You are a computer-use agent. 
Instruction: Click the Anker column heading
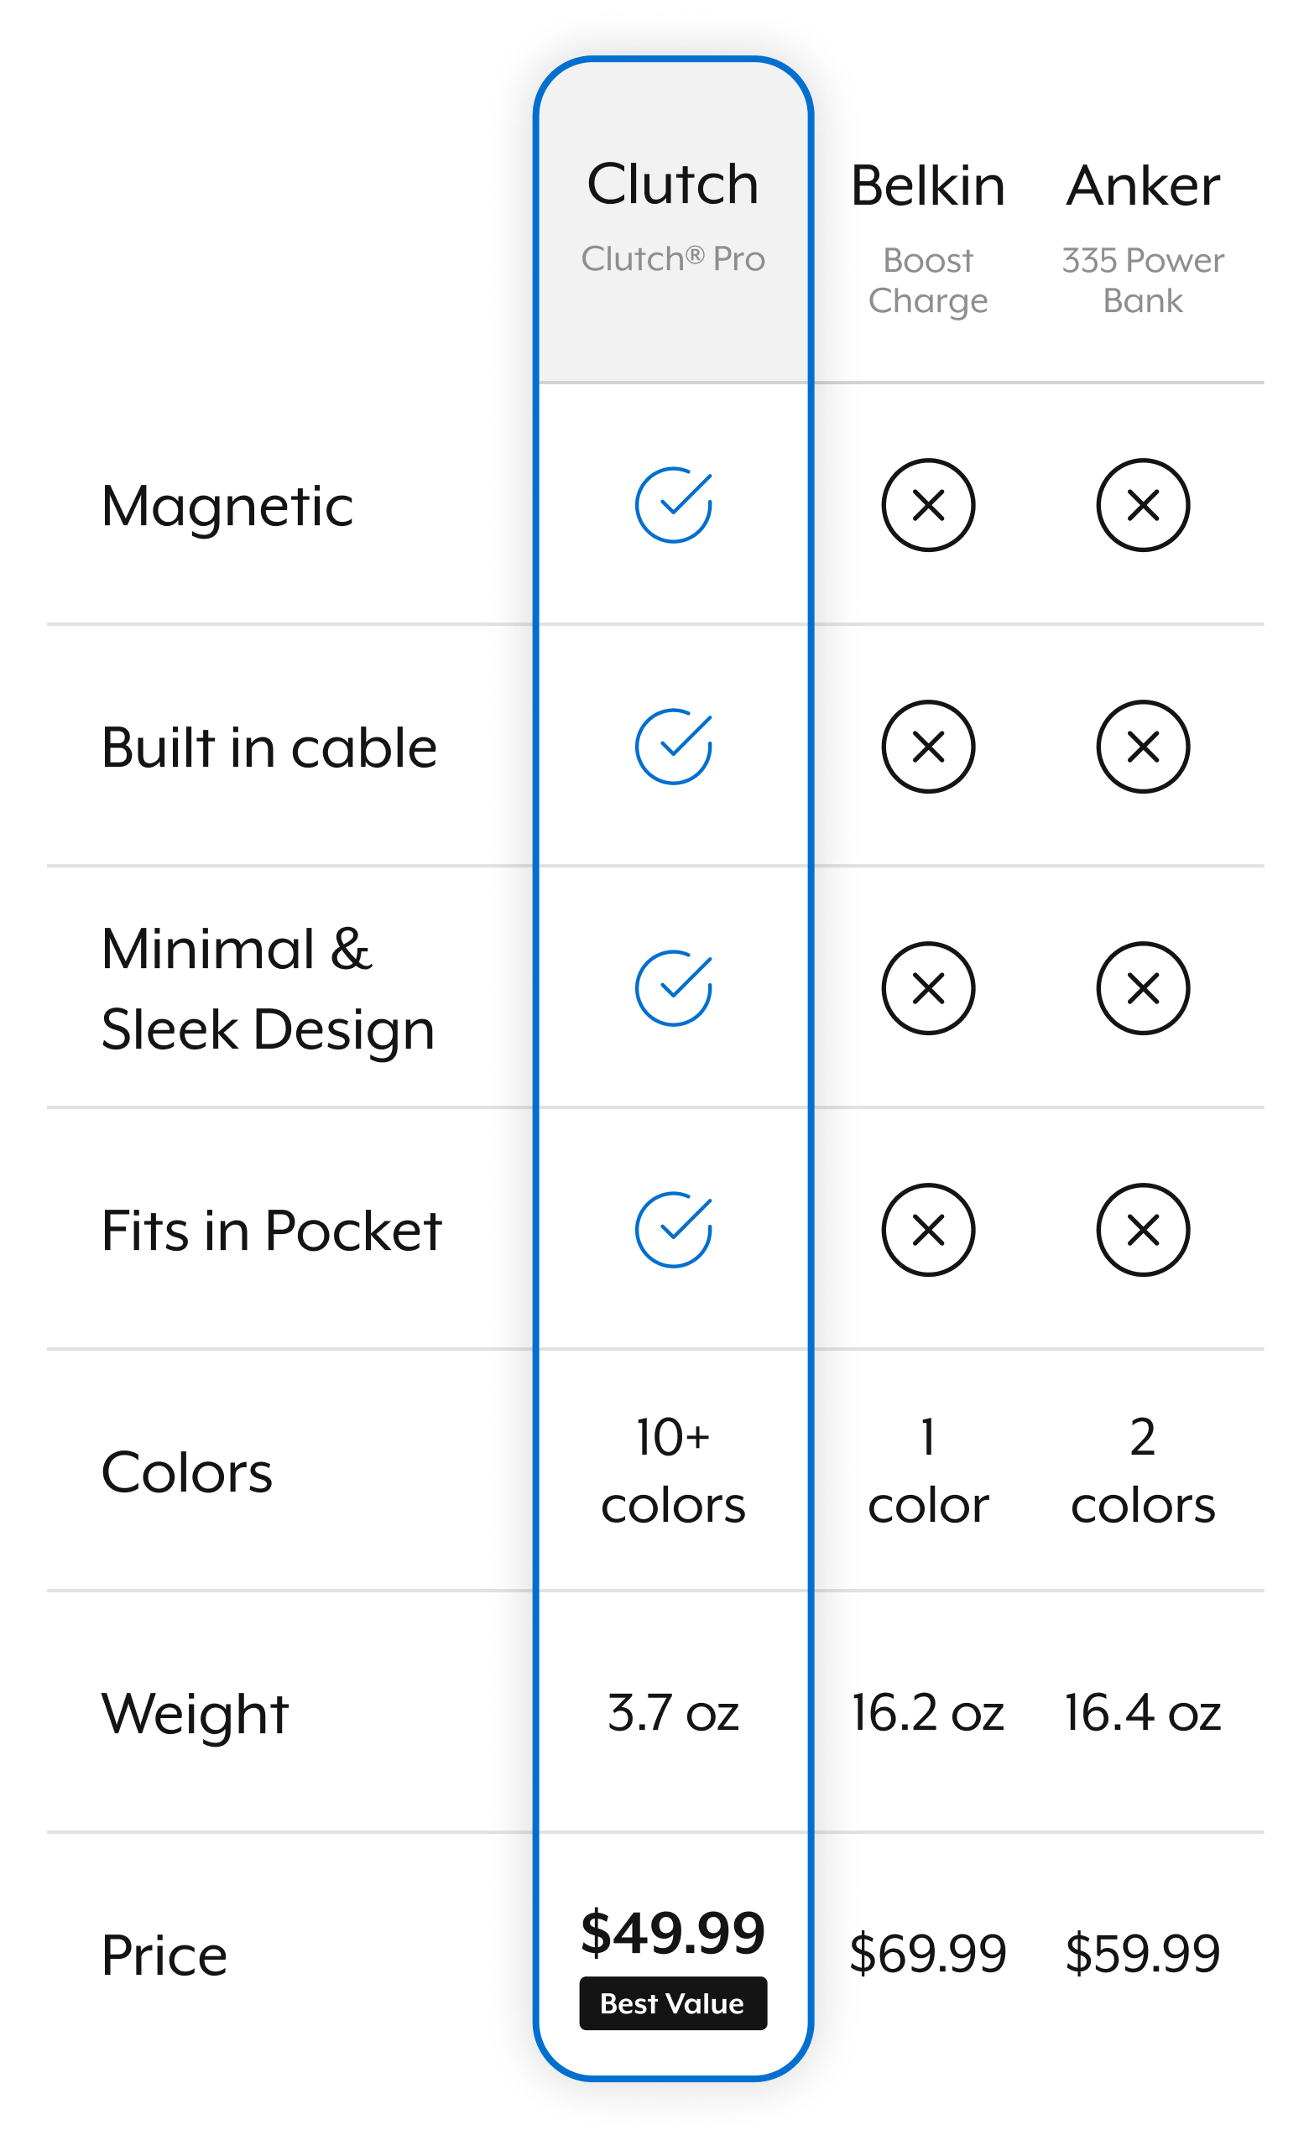(x=1143, y=185)
